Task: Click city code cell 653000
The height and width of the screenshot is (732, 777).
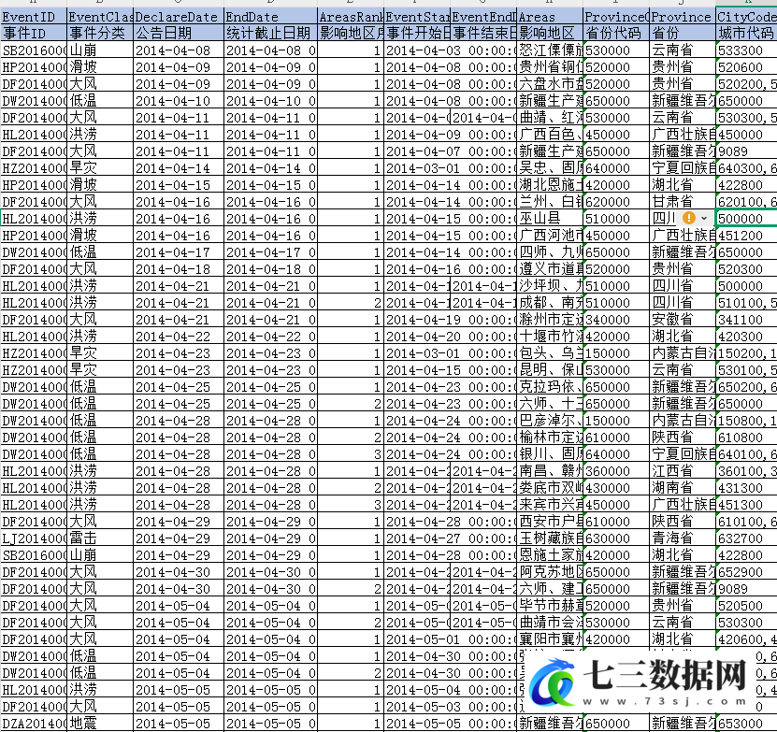Action: 746,724
